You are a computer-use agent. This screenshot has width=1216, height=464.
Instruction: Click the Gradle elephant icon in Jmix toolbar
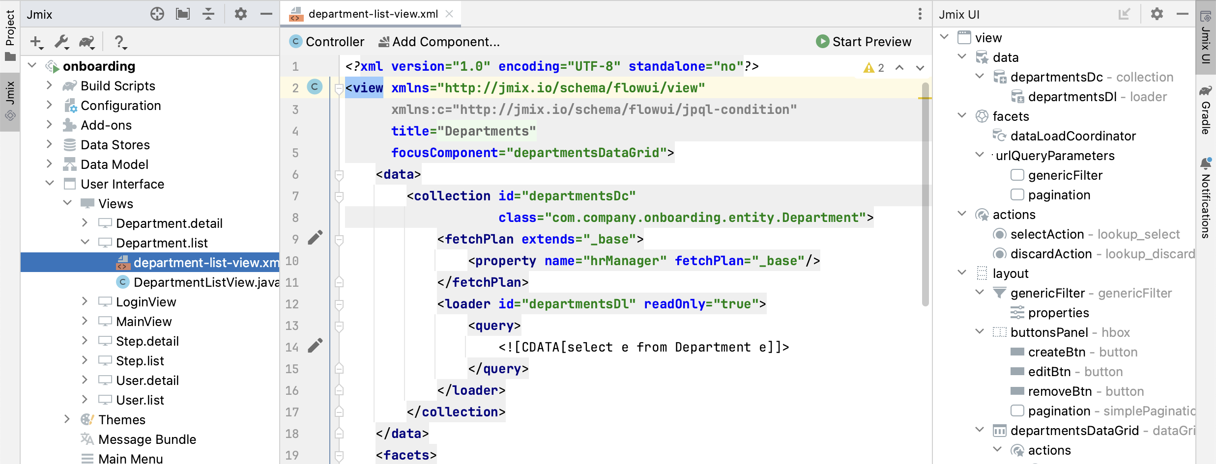(87, 42)
